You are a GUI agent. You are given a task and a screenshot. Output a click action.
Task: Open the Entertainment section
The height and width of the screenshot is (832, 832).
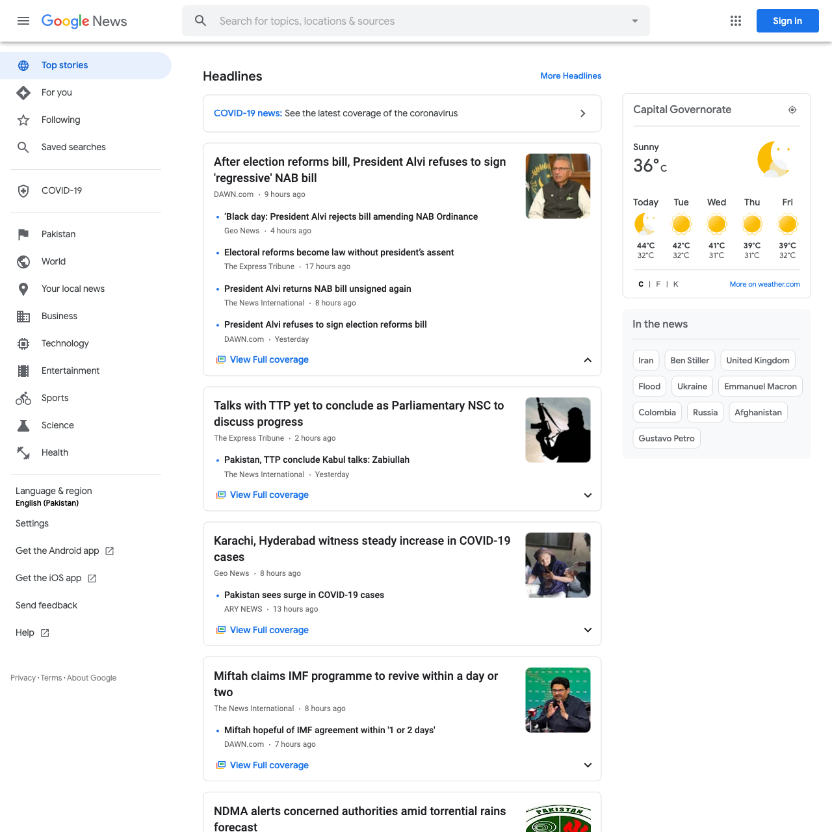coord(86,371)
